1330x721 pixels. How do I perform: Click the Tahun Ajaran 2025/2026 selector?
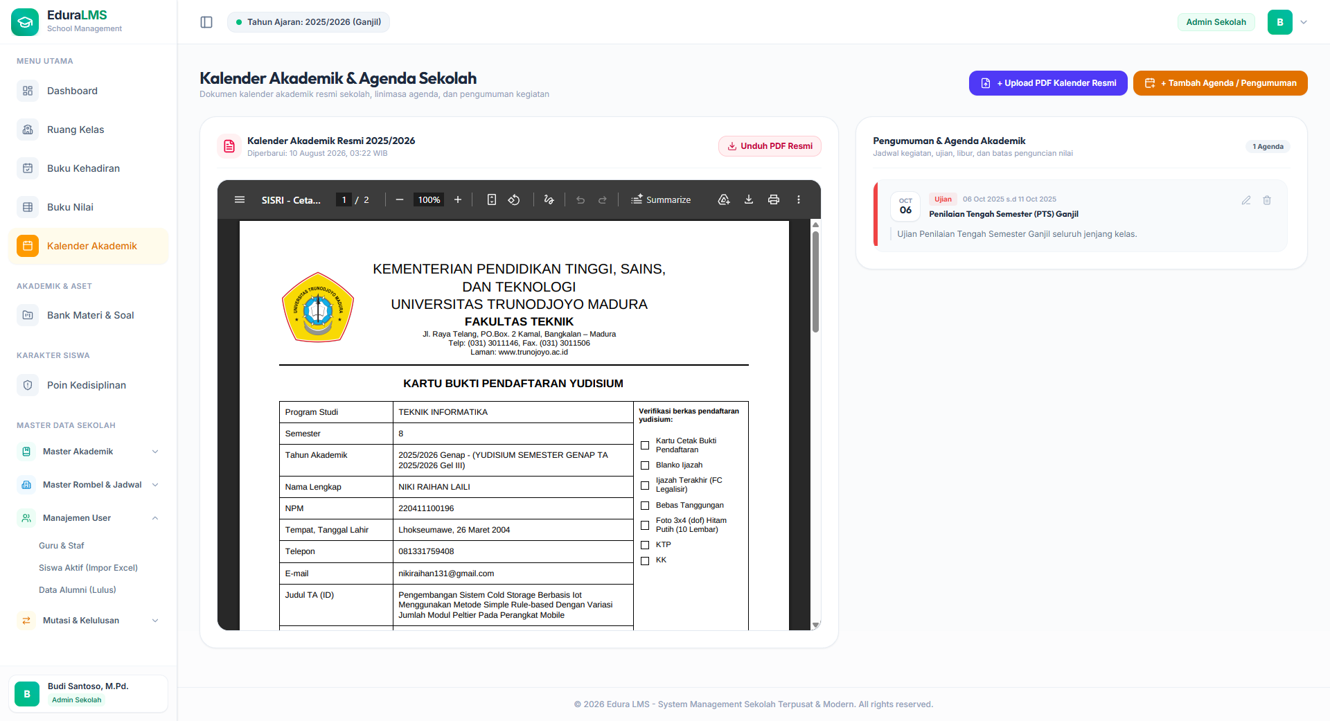(309, 22)
